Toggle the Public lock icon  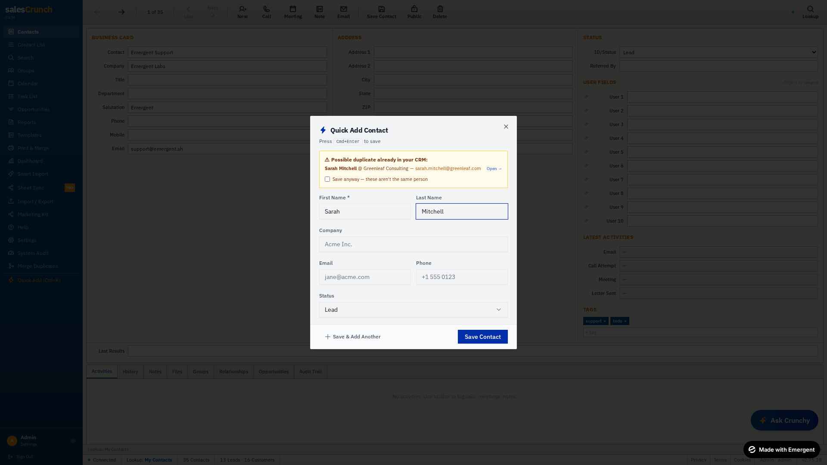click(414, 12)
